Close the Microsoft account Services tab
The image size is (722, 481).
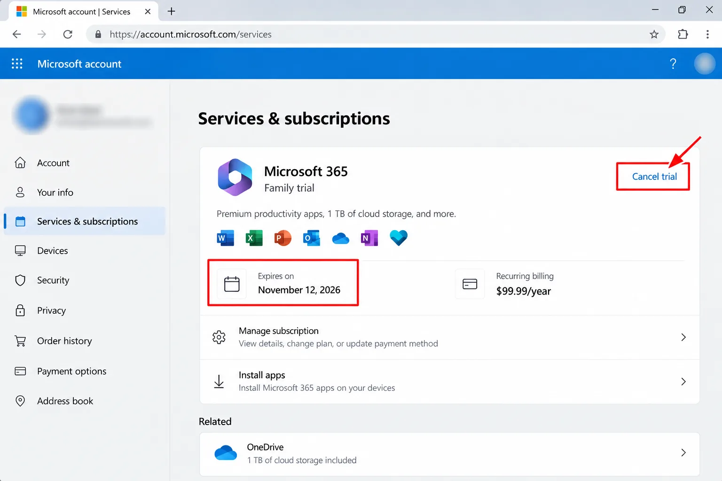click(x=148, y=11)
